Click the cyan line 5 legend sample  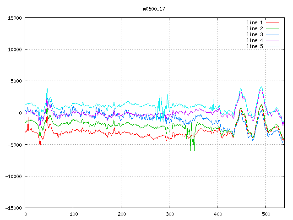[x=272, y=46]
